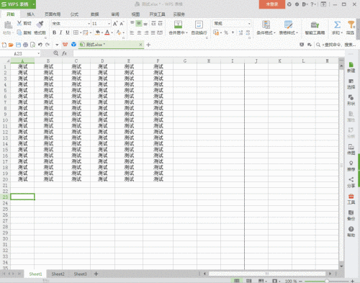
Task: Align text left horizontally
Action: pyautogui.click(x=132, y=32)
